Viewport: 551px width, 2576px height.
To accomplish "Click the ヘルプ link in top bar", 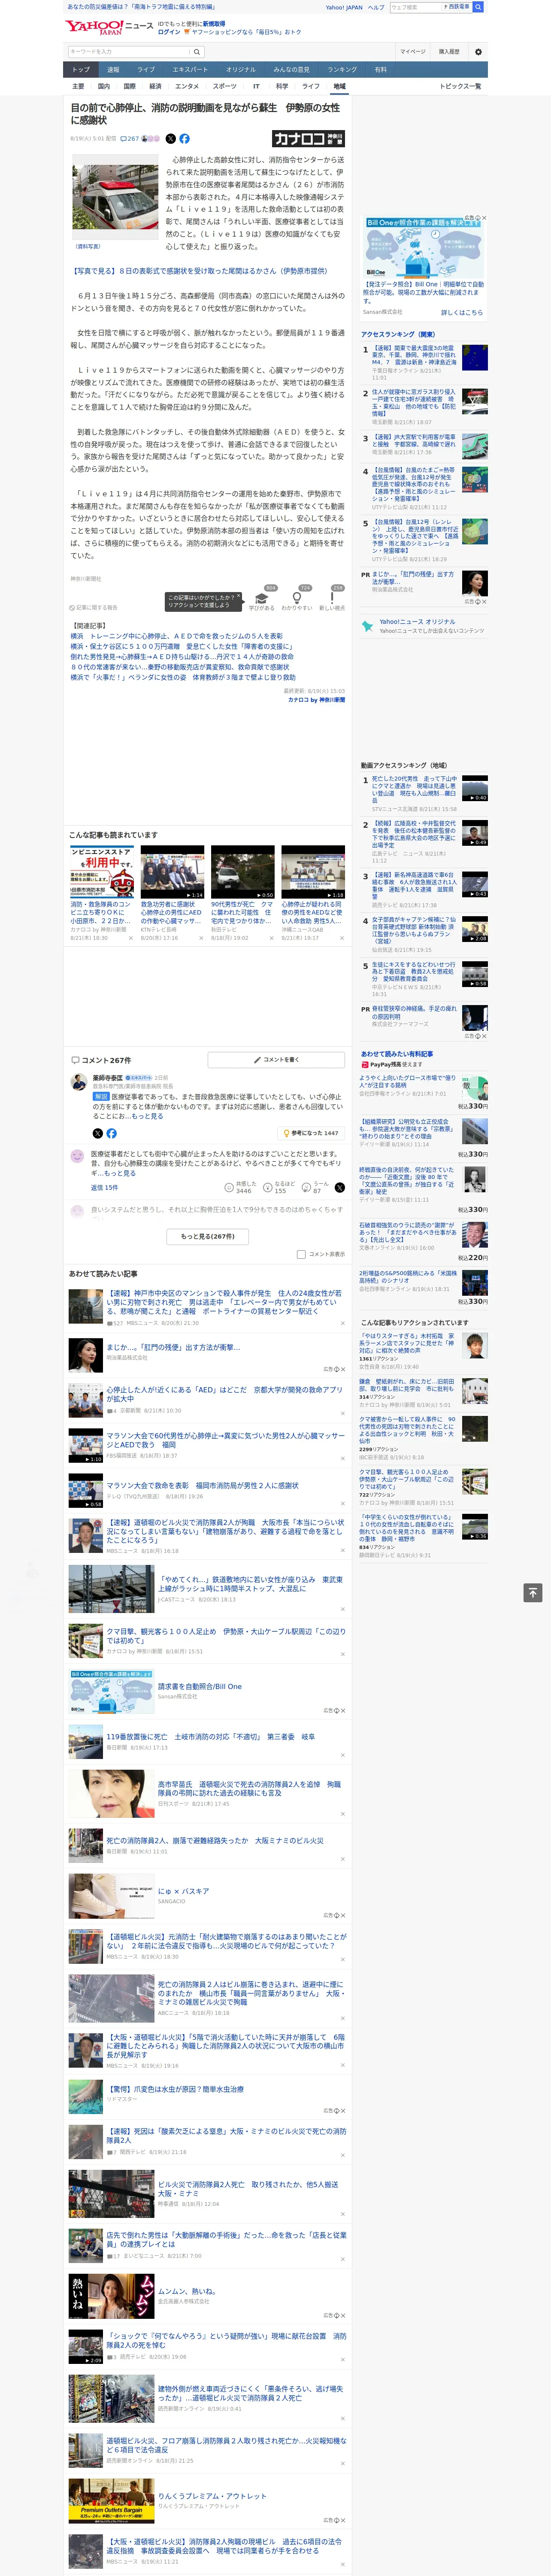I will (x=376, y=7).
